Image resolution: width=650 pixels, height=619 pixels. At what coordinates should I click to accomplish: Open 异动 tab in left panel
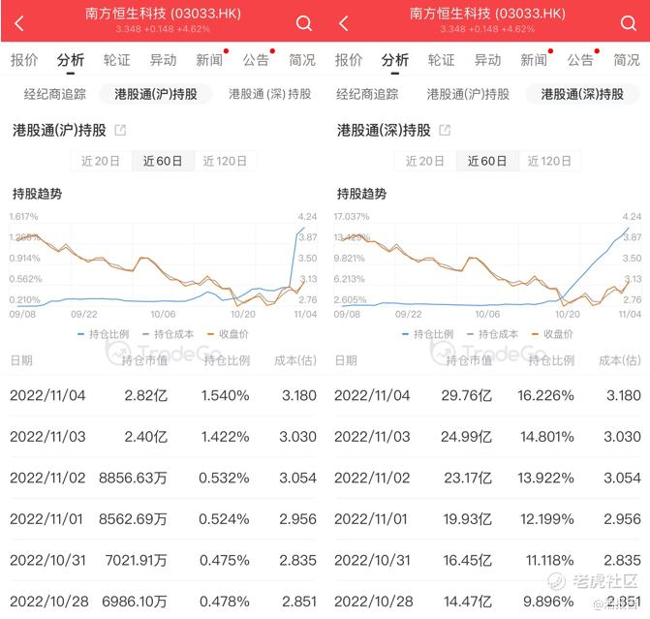point(164,60)
